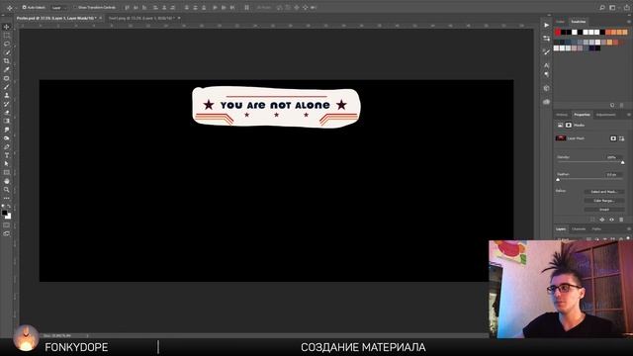Click the Invert button
The height and width of the screenshot is (356, 633).
click(x=604, y=210)
